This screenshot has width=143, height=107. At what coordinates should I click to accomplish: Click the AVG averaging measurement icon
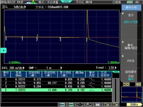(x=71, y=105)
